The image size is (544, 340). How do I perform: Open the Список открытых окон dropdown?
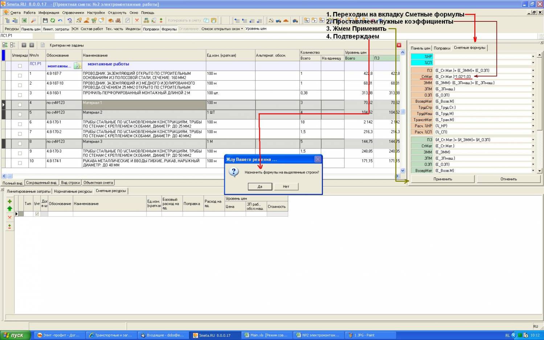tap(222, 29)
